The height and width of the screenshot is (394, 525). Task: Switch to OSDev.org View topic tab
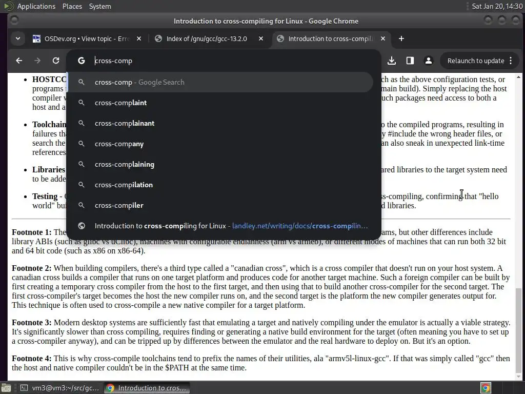click(87, 38)
